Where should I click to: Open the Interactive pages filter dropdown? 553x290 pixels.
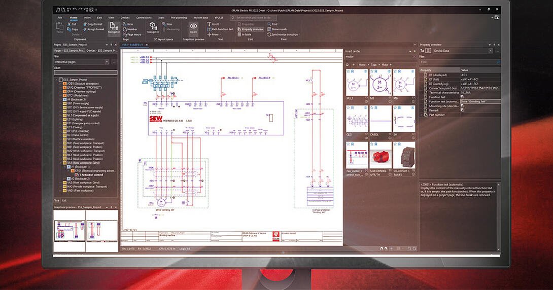click(x=107, y=62)
